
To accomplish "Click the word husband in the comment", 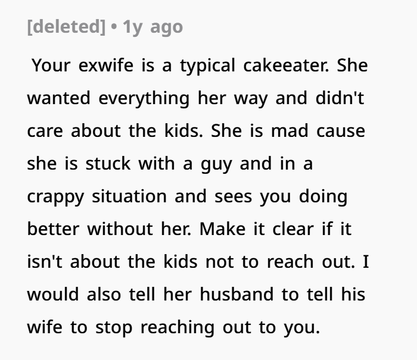I will 236,294.
